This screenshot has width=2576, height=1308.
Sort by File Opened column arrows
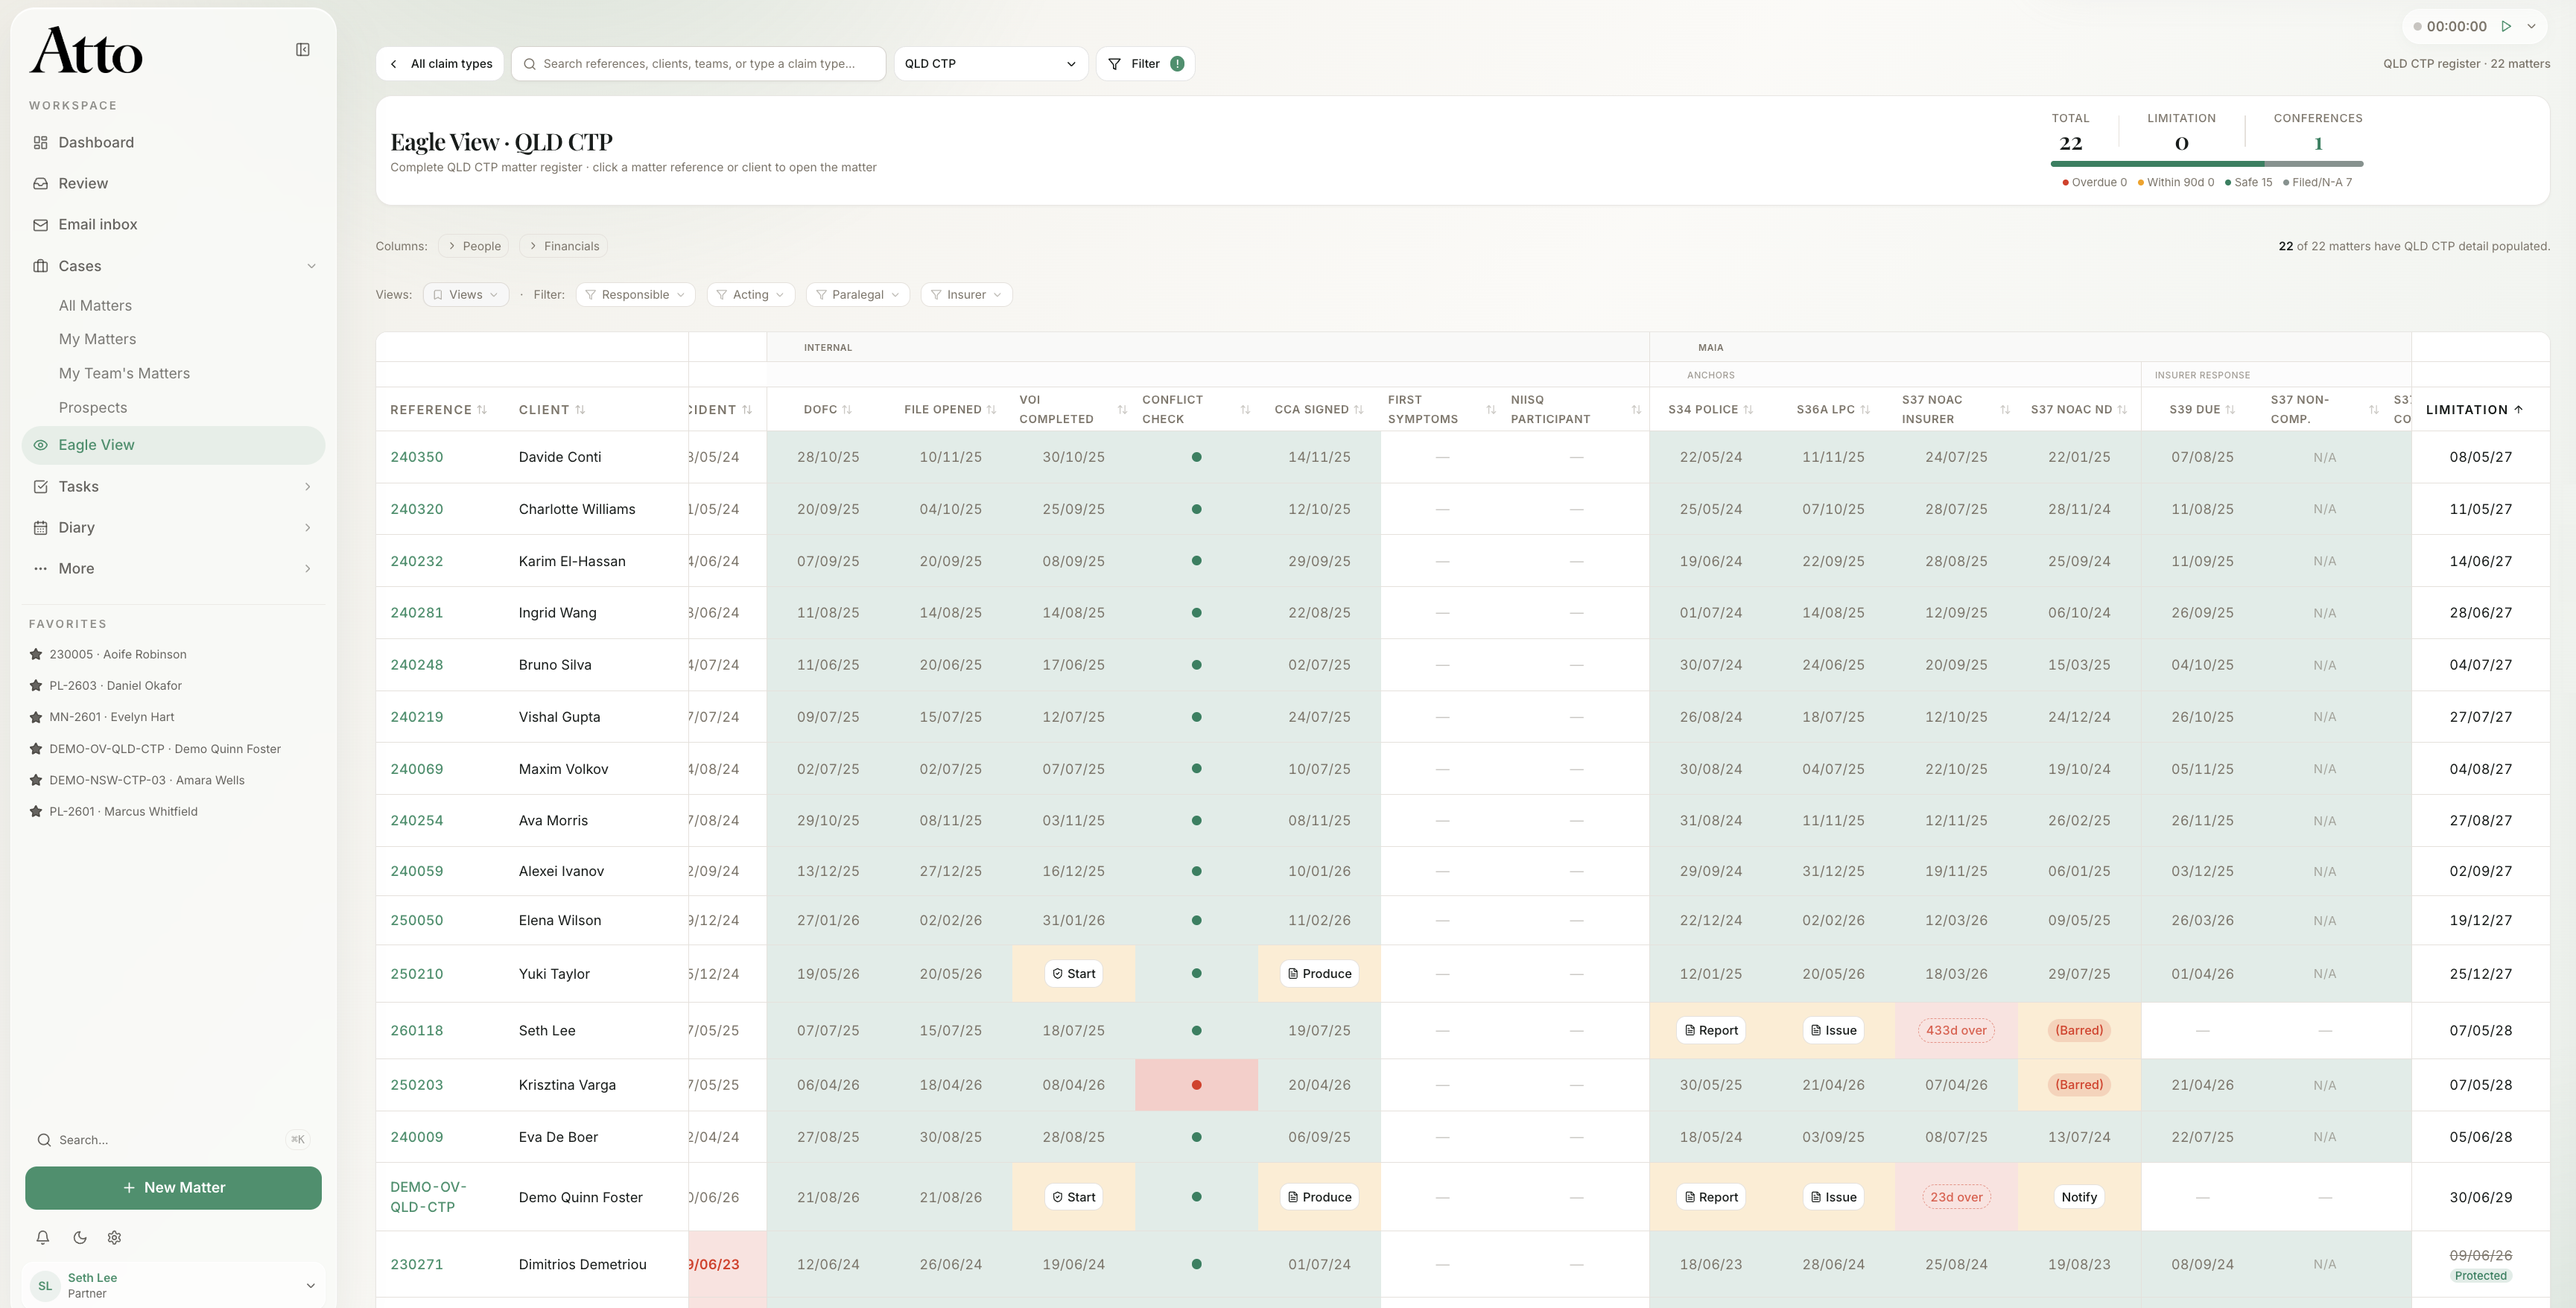pos(991,410)
